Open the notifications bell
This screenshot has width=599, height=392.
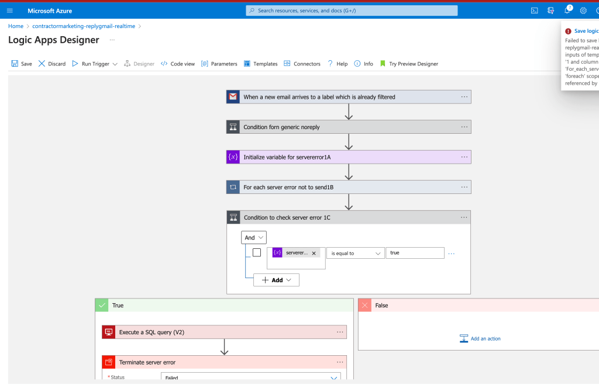[x=567, y=11]
